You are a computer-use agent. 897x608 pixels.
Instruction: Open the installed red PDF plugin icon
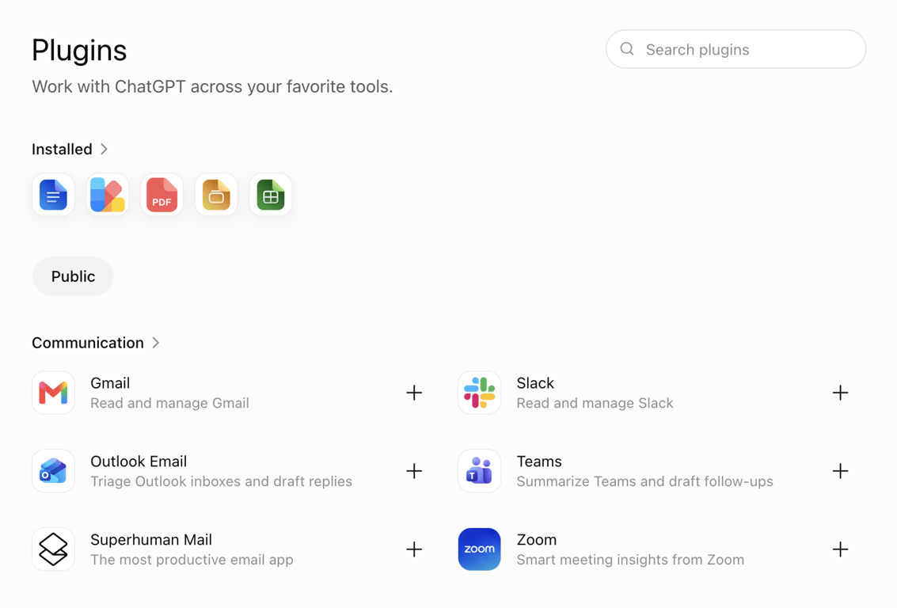(162, 195)
